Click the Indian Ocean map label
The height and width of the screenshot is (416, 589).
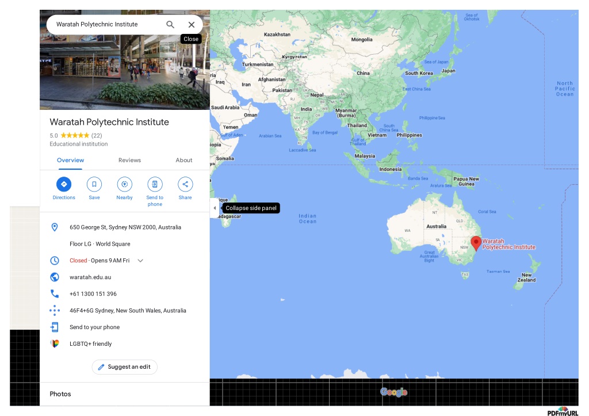point(308,219)
